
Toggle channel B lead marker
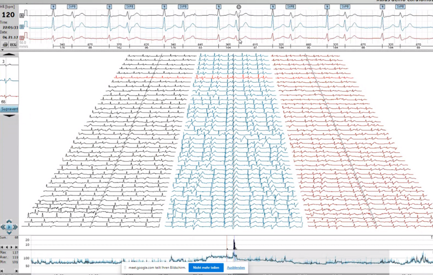[22, 27]
